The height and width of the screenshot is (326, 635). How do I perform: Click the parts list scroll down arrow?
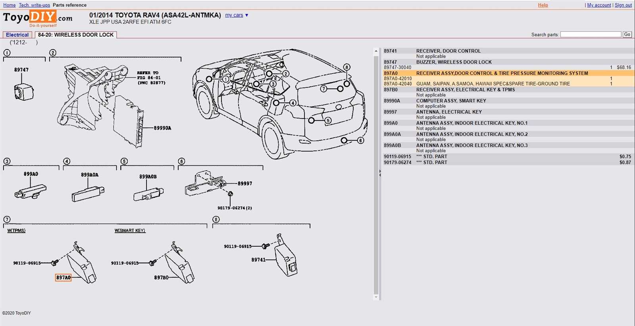(x=376, y=297)
